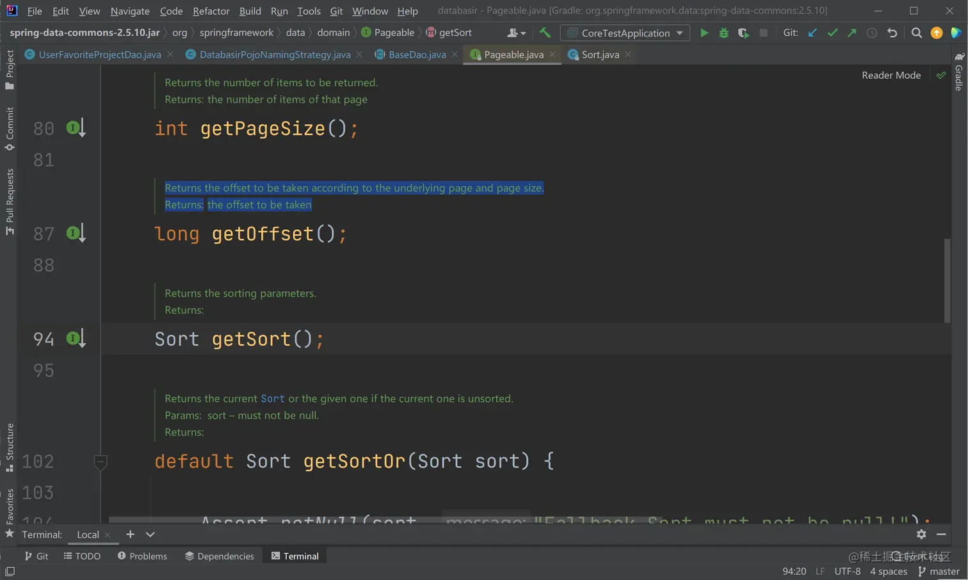This screenshot has width=968, height=580.
Task: Click implemented-method gutter icon beside getOffset
Action: coord(76,233)
